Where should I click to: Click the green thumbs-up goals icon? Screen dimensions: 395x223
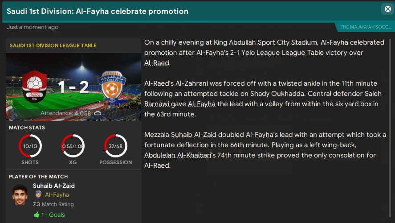pos(37,215)
